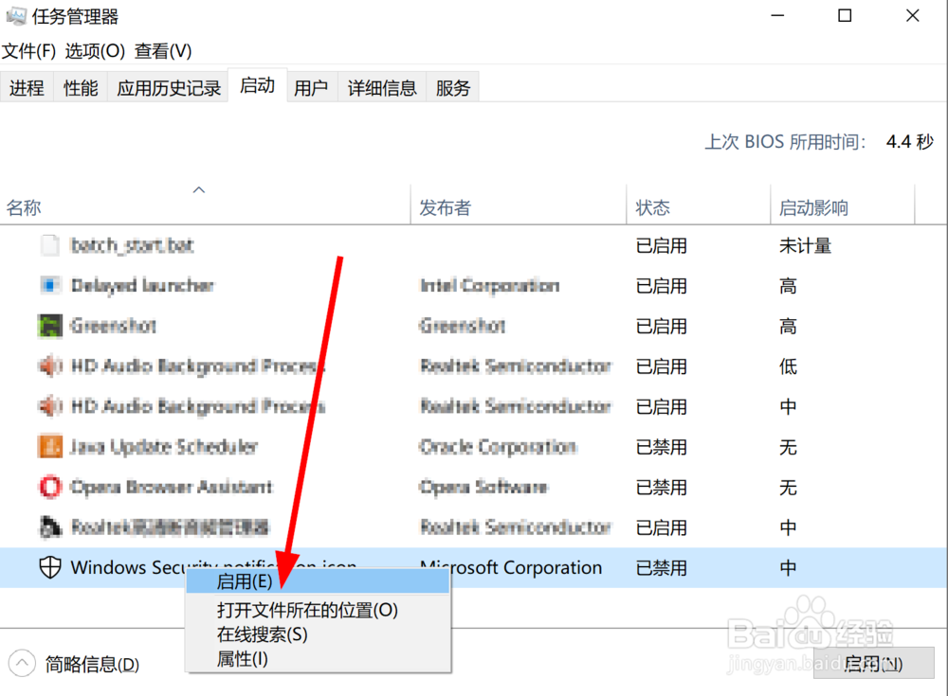Switch to the 详细信息 tab
Viewport: 948px width, 696px height.
tap(382, 88)
